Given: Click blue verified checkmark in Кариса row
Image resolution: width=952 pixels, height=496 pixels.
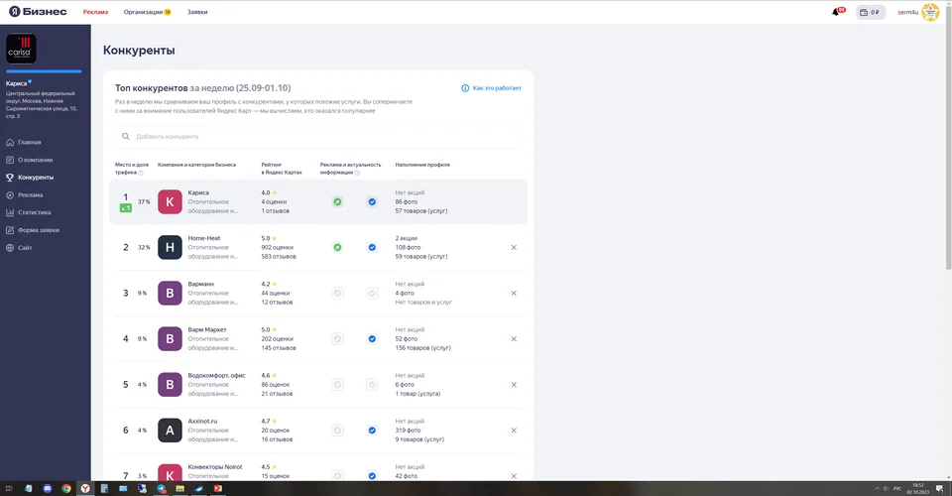Looking at the screenshot, I should tap(372, 201).
